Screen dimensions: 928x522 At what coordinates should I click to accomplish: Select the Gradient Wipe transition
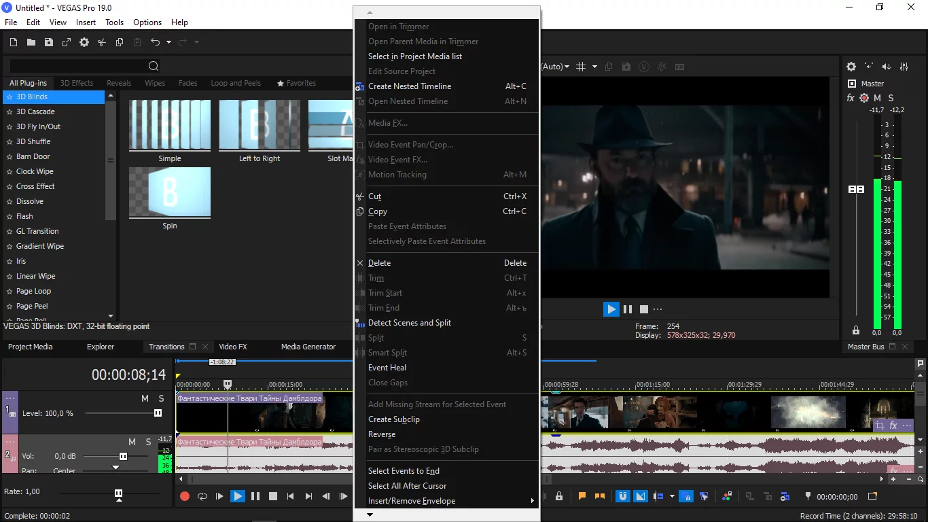40,246
